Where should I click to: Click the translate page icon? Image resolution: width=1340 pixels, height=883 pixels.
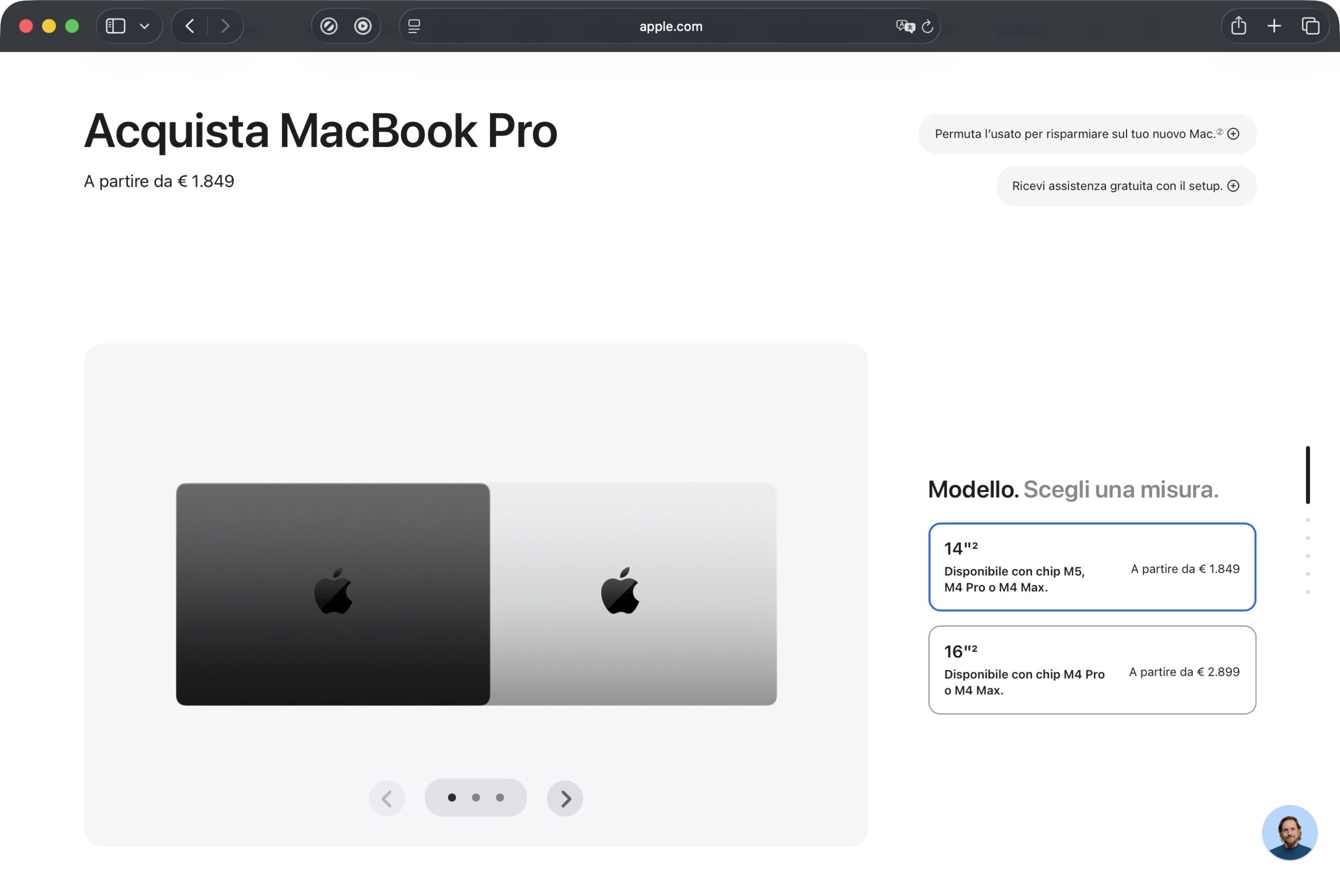pos(905,26)
